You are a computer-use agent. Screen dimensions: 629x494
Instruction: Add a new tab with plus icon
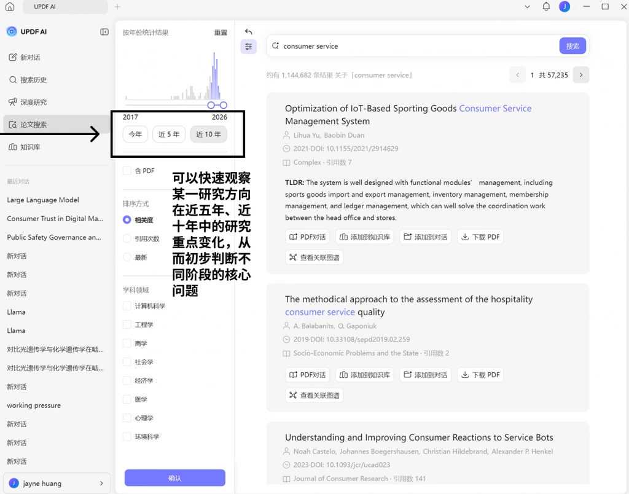point(117,7)
